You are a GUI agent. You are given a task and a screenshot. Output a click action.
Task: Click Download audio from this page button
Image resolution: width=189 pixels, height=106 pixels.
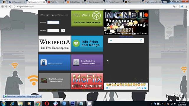20,96
